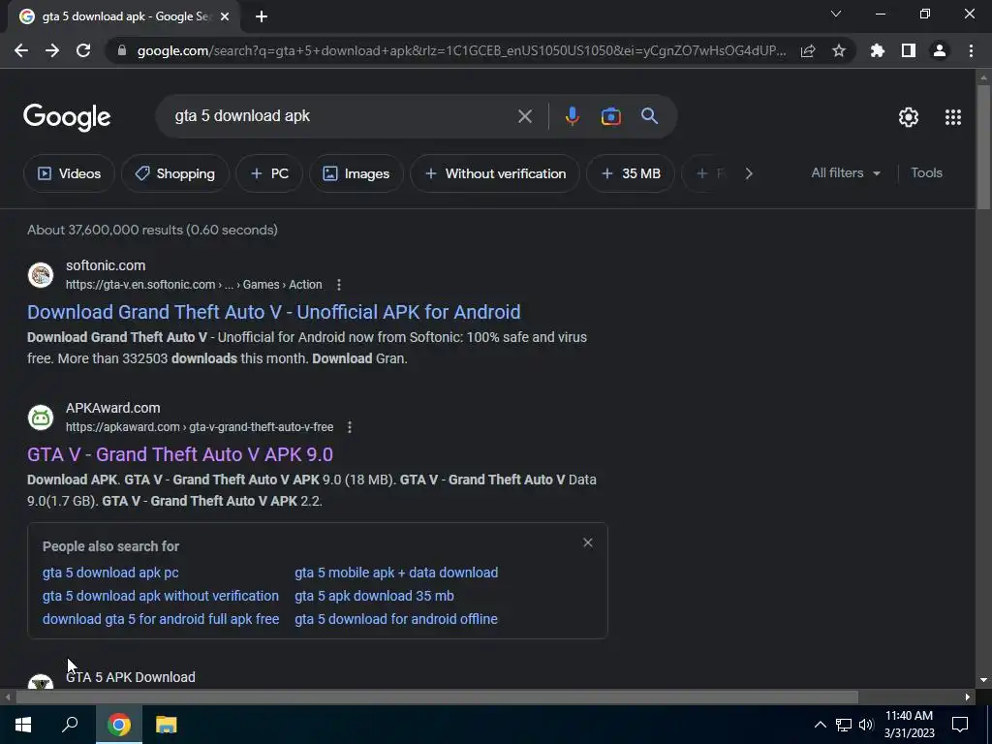
Task: Click softonic.com site name
Action: pos(106,265)
